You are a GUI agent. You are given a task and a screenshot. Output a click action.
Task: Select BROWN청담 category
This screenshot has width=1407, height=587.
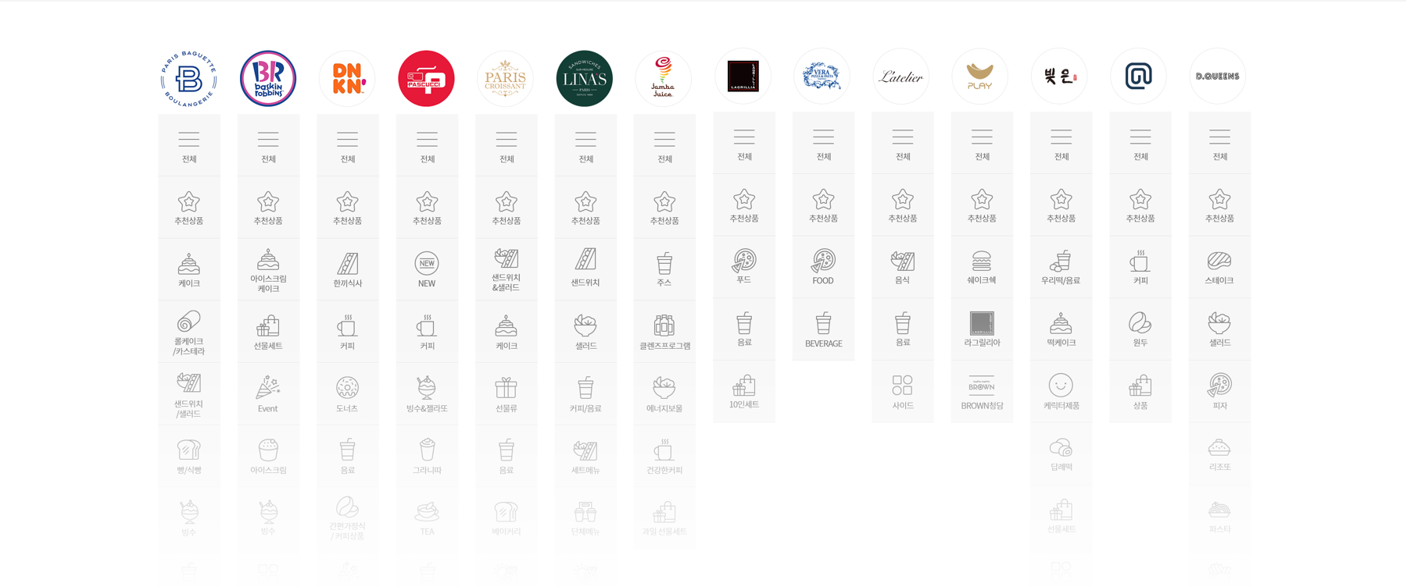point(982,392)
